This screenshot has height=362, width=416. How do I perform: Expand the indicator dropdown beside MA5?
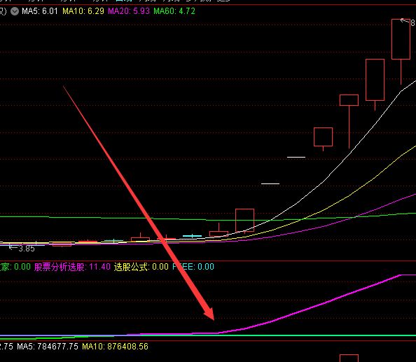(15, 11)
